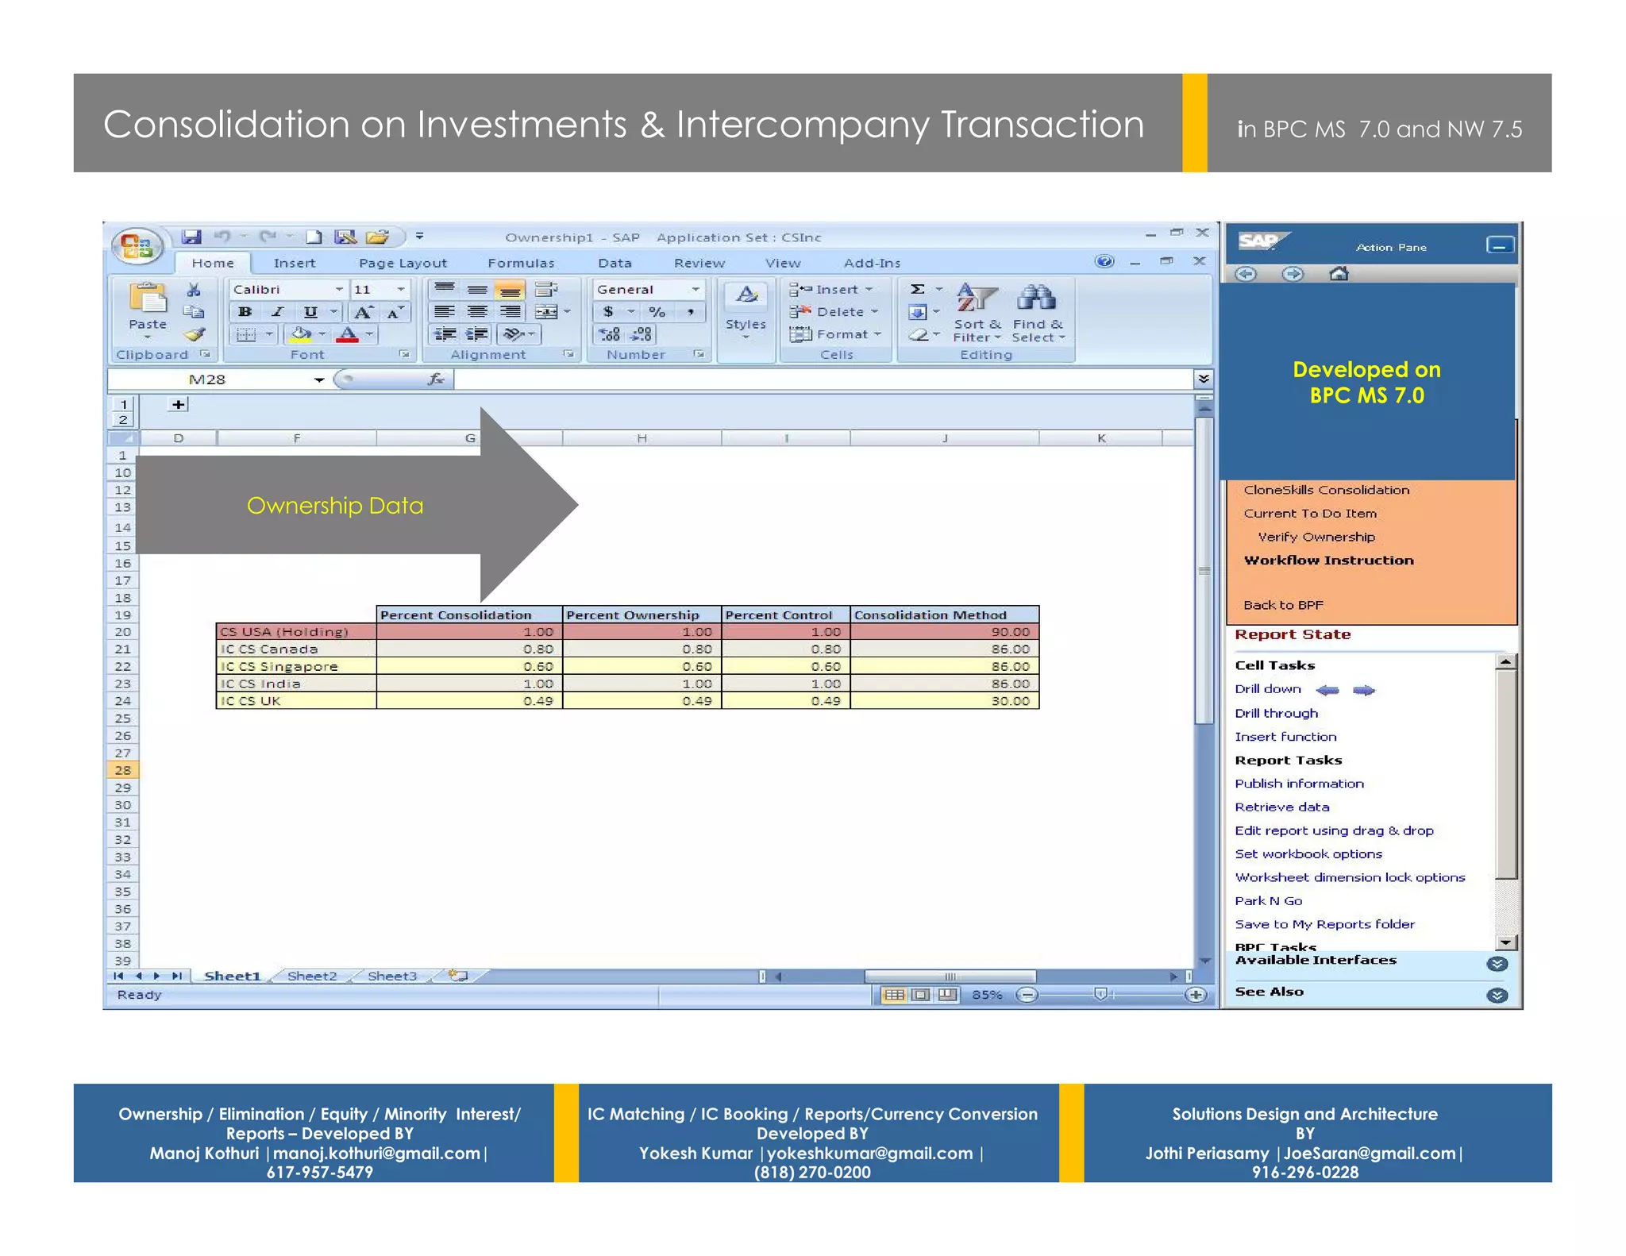
Task: Expand outline group with plus button
Action: click(179, 405)
